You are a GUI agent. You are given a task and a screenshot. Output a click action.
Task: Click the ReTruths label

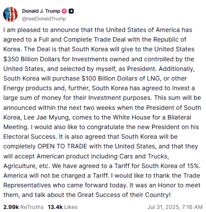(x=32, y=207)
